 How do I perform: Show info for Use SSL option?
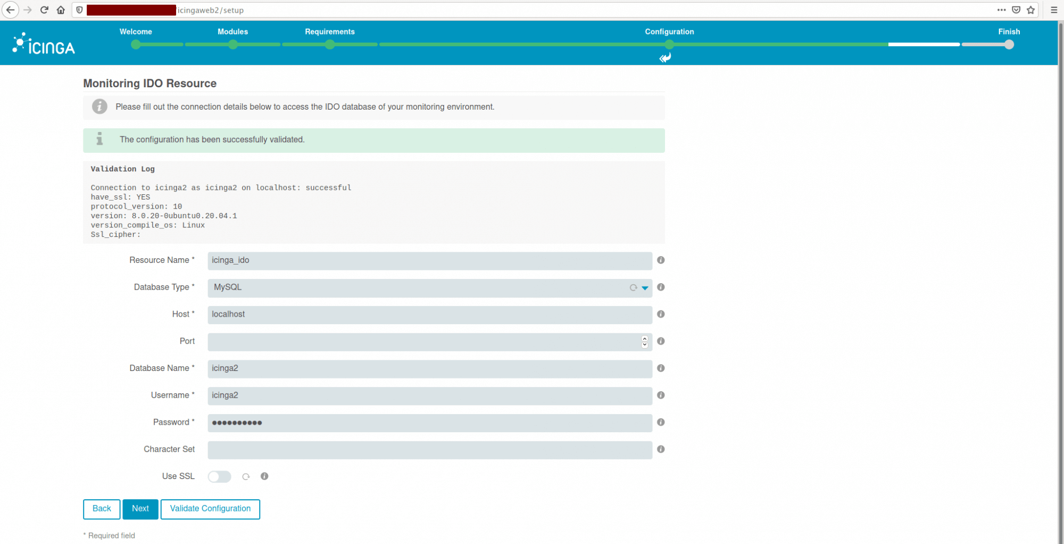(264, 476)
